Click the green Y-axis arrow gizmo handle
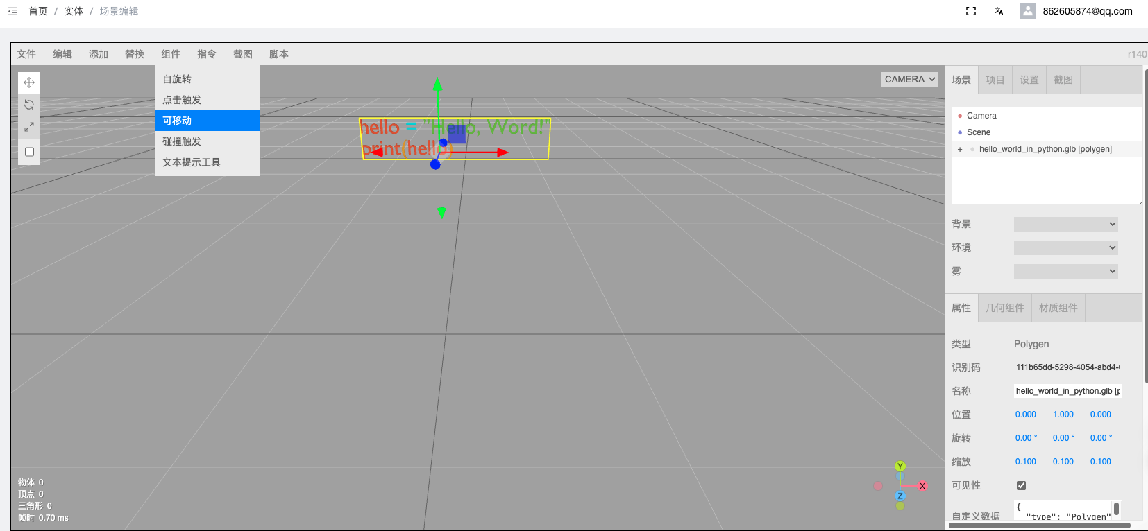The width and height of the screenshot is (1148, 531). 437,85
